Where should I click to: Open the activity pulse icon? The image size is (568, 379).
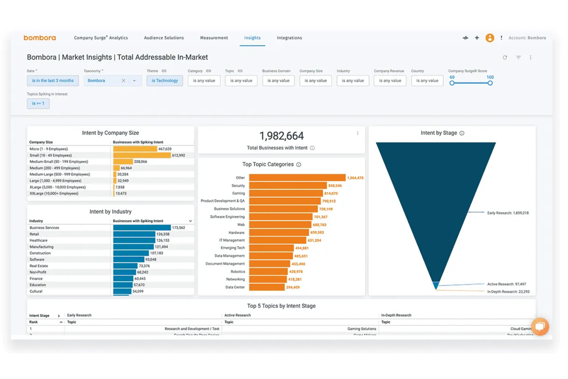465,38
